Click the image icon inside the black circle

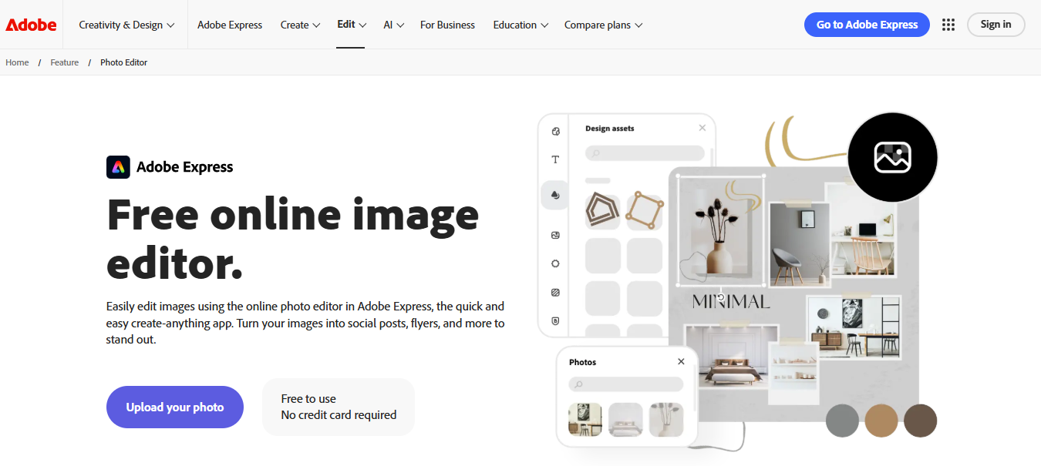click(892, 157)
